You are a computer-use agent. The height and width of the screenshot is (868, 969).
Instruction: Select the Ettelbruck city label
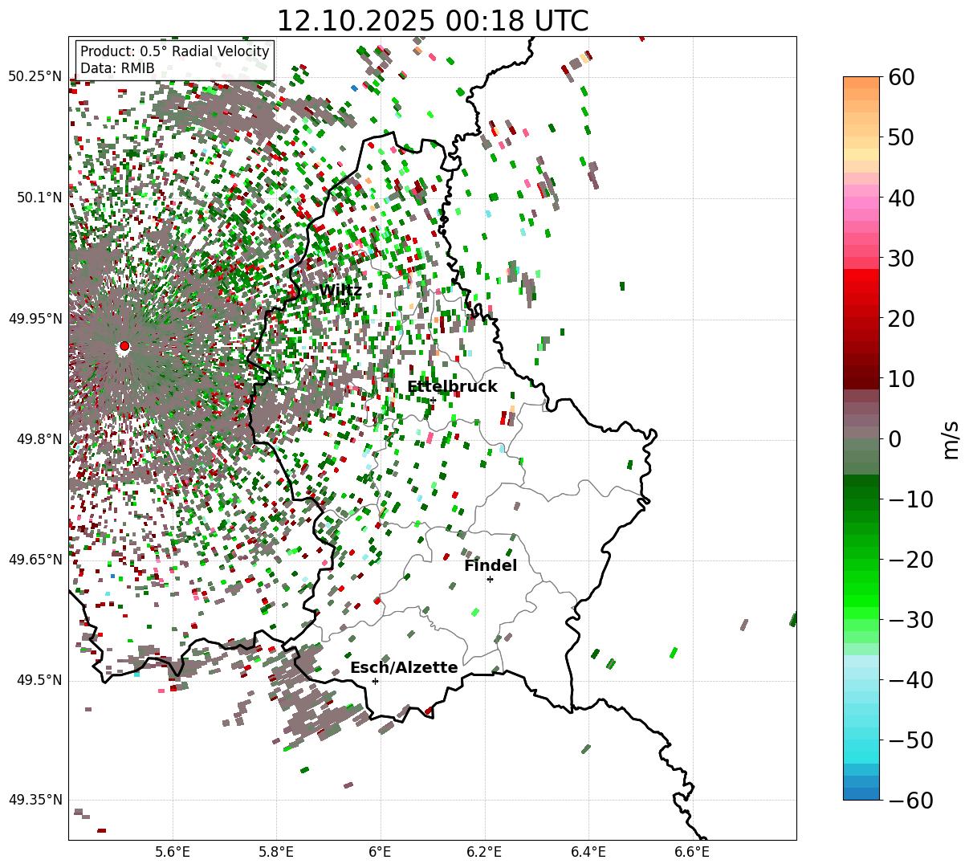(x=452, y=387)
